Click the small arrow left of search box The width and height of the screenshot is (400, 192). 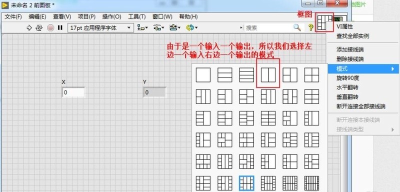(x=241, y=28)
